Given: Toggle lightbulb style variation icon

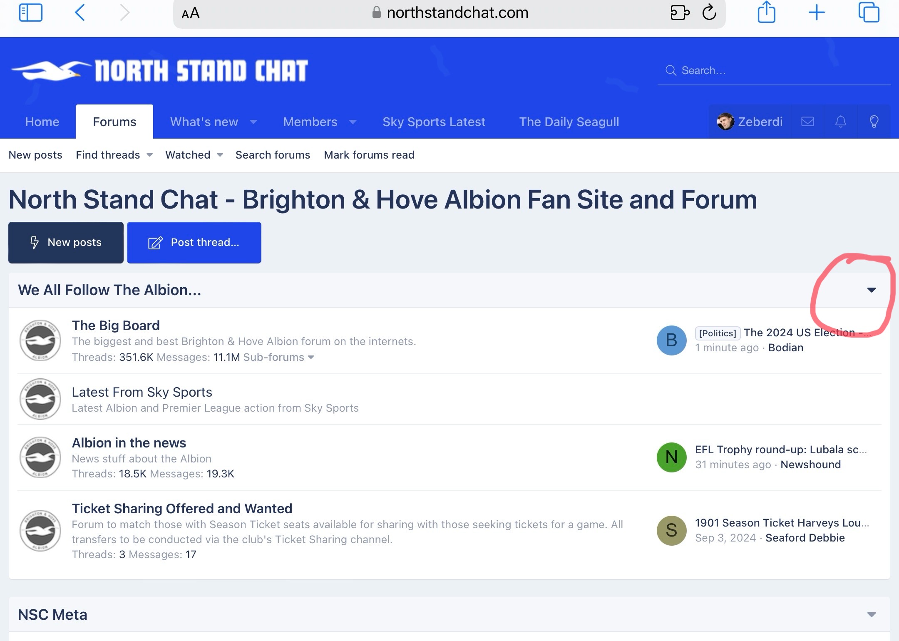Looking at the screenshot, I should click(x=874, y=122).
